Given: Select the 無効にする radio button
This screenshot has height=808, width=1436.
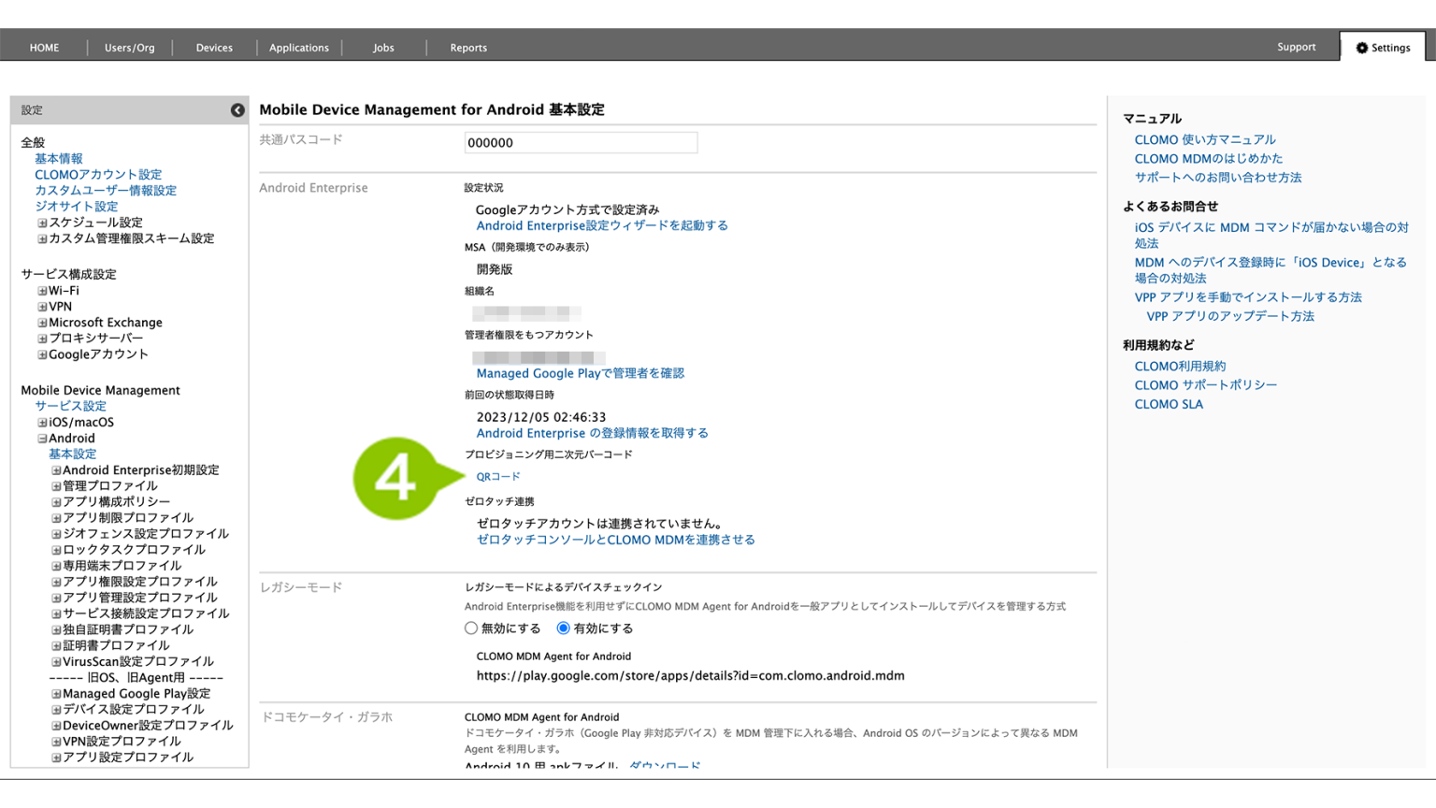Looking at the screenshot, I should pyautogui.click(x=471, y=628).
